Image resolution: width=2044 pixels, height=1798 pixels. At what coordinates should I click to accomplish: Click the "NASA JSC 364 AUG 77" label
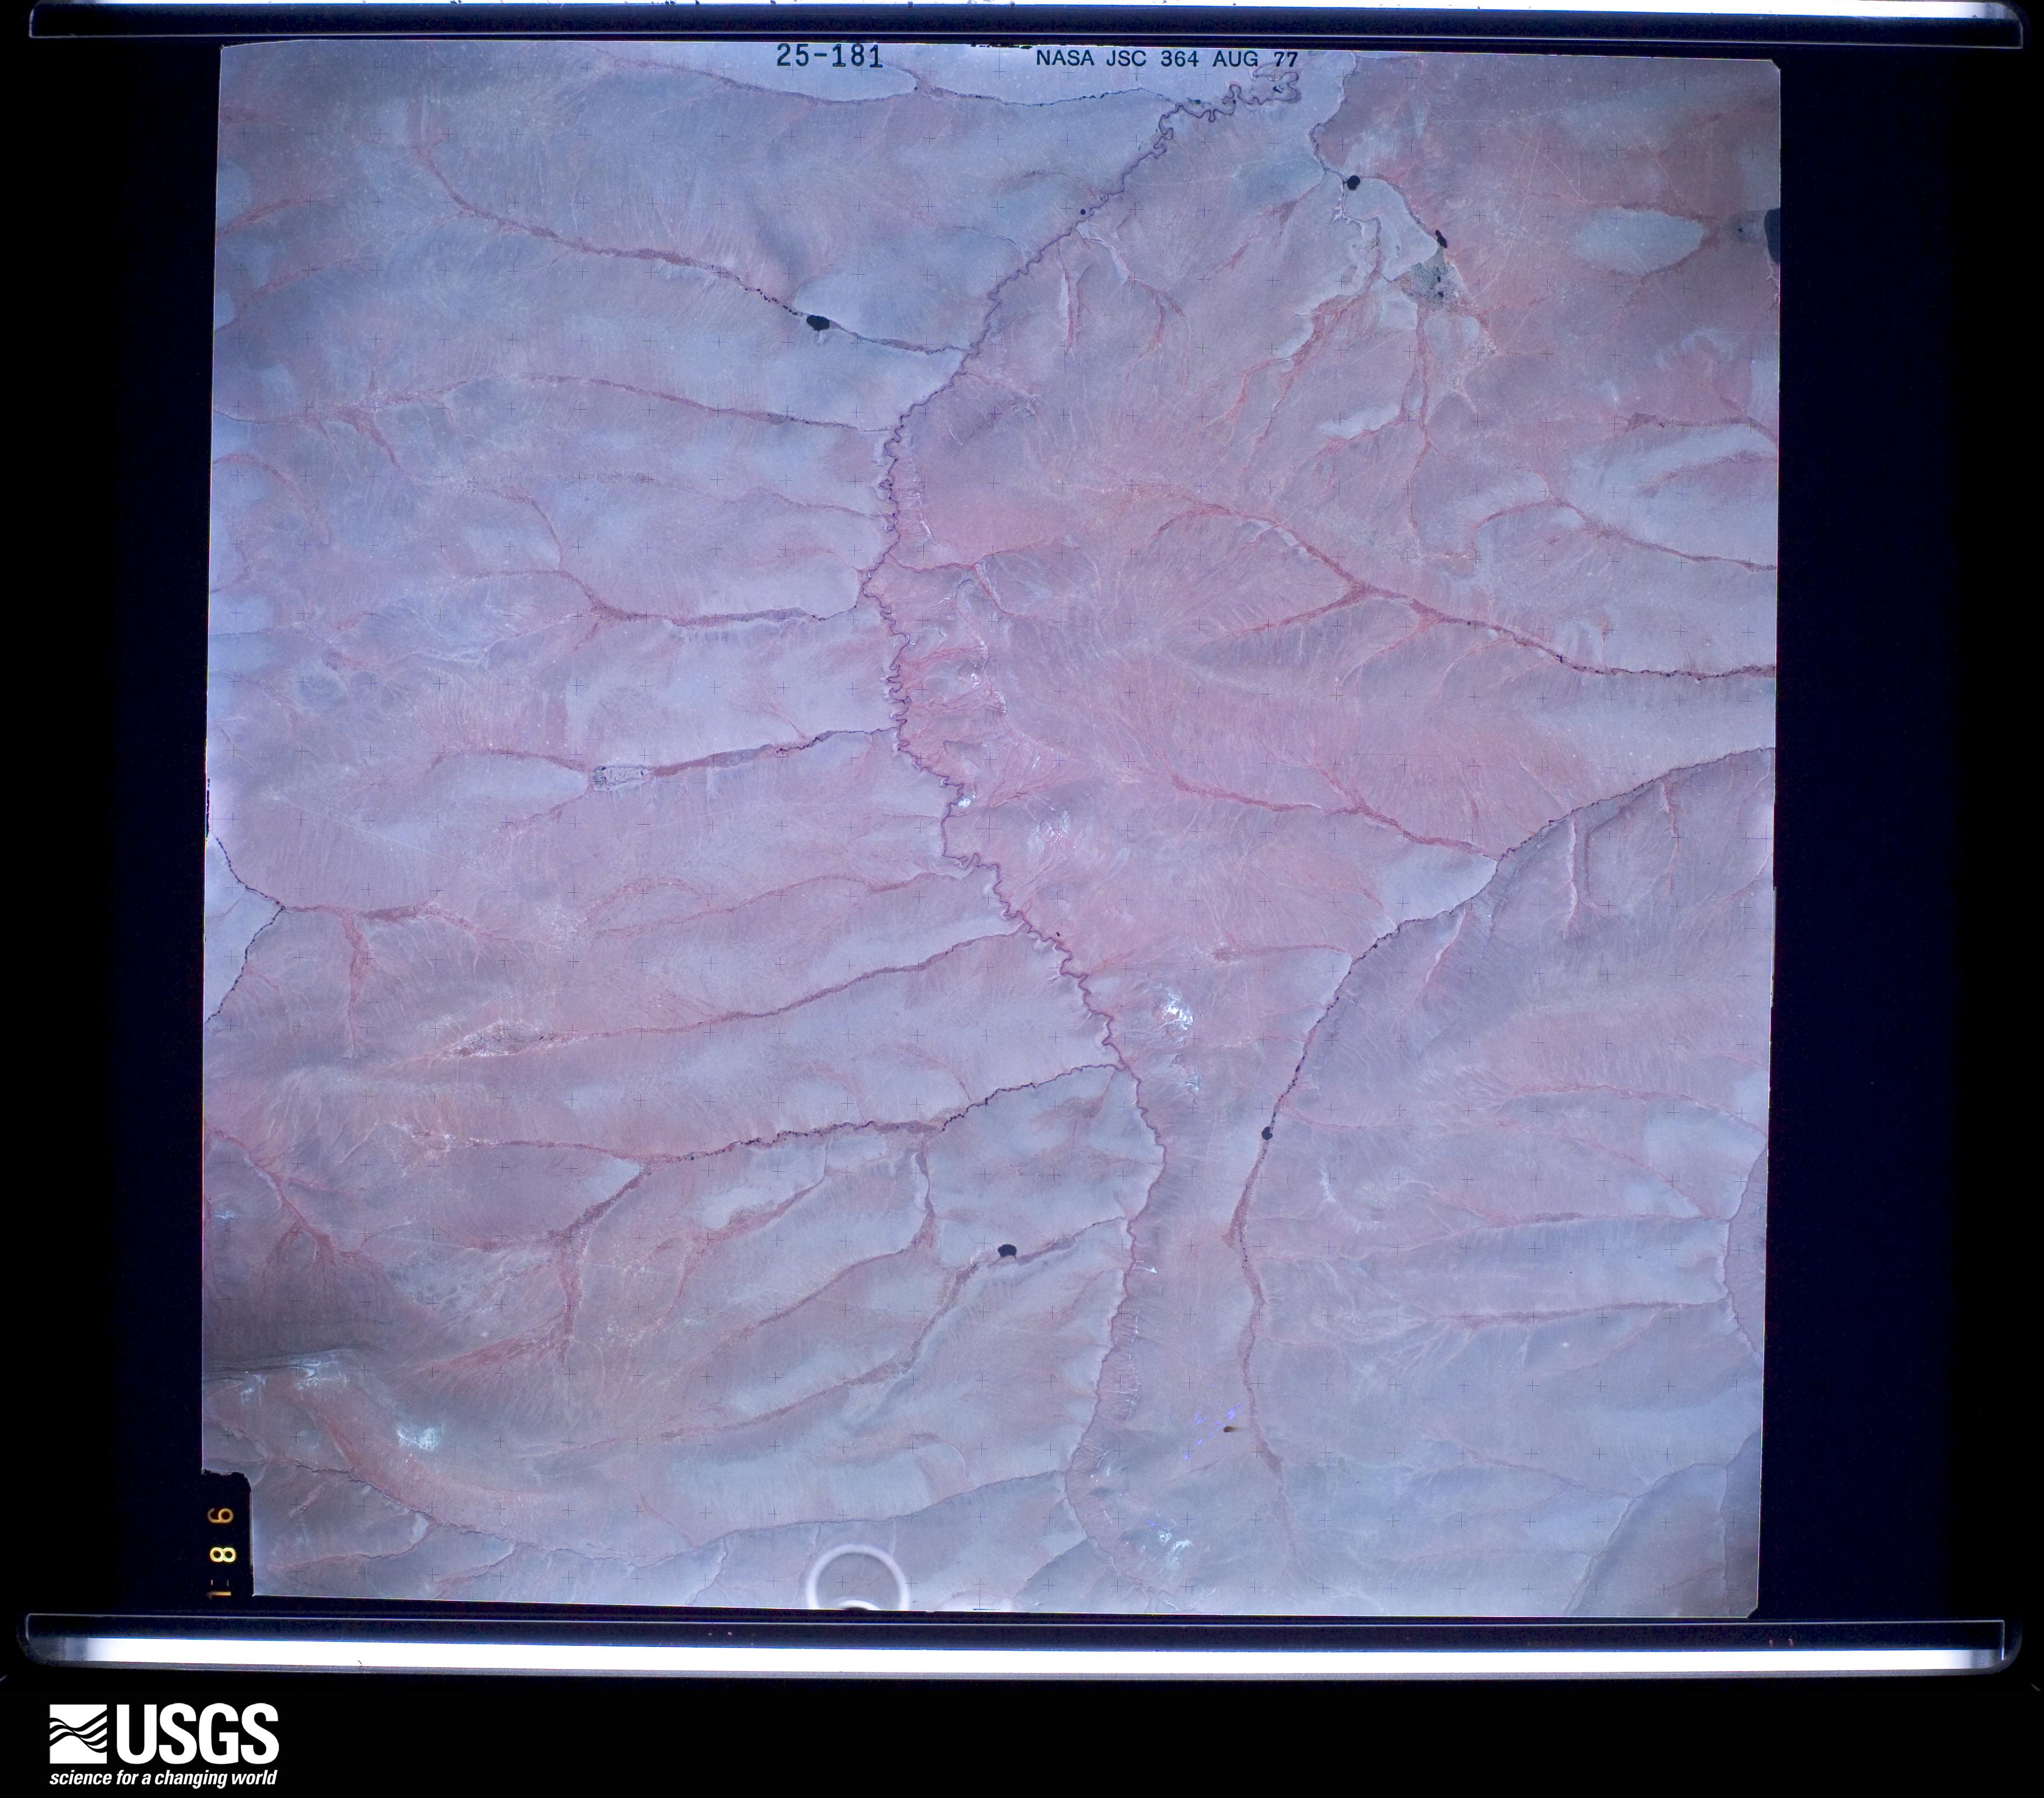1166,59
